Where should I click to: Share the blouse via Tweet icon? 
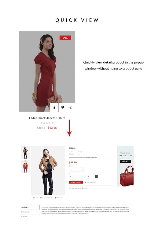click(35, 198)
